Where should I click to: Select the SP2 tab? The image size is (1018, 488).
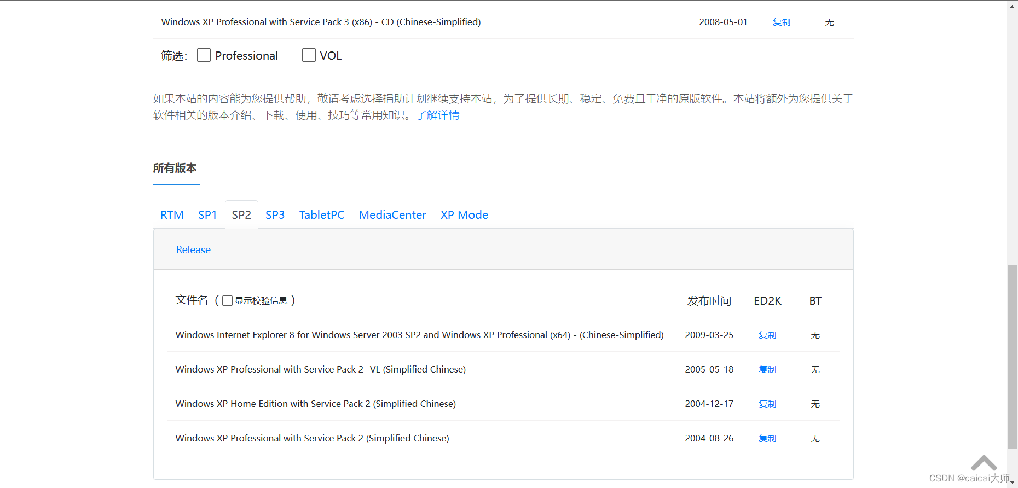241,215
